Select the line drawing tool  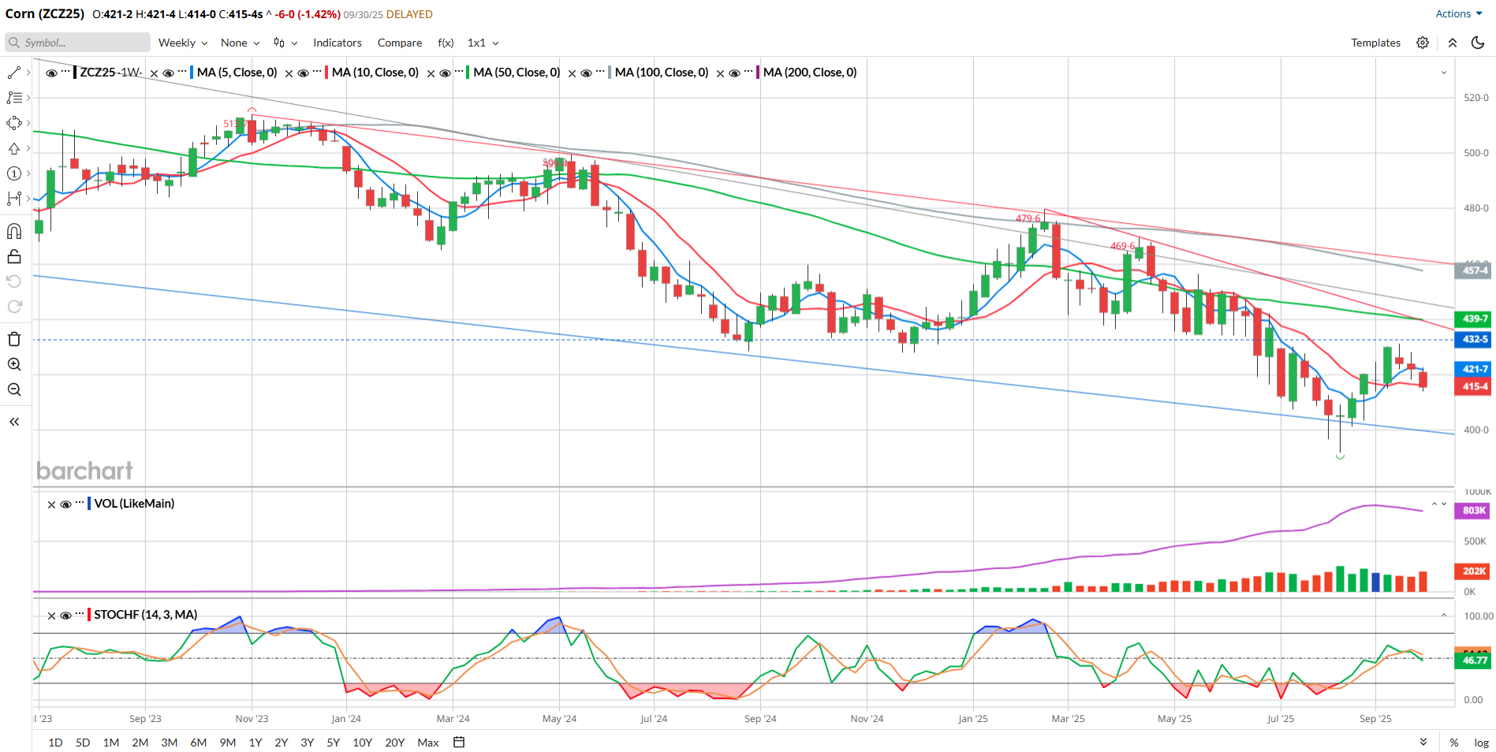[14, 73]
